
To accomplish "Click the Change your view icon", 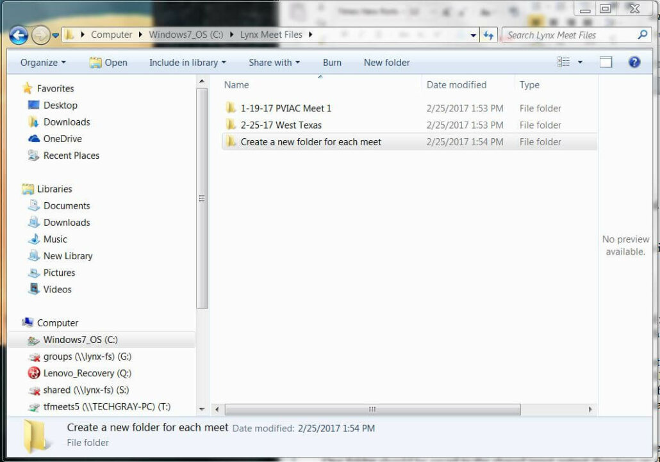I will [563, 62].
